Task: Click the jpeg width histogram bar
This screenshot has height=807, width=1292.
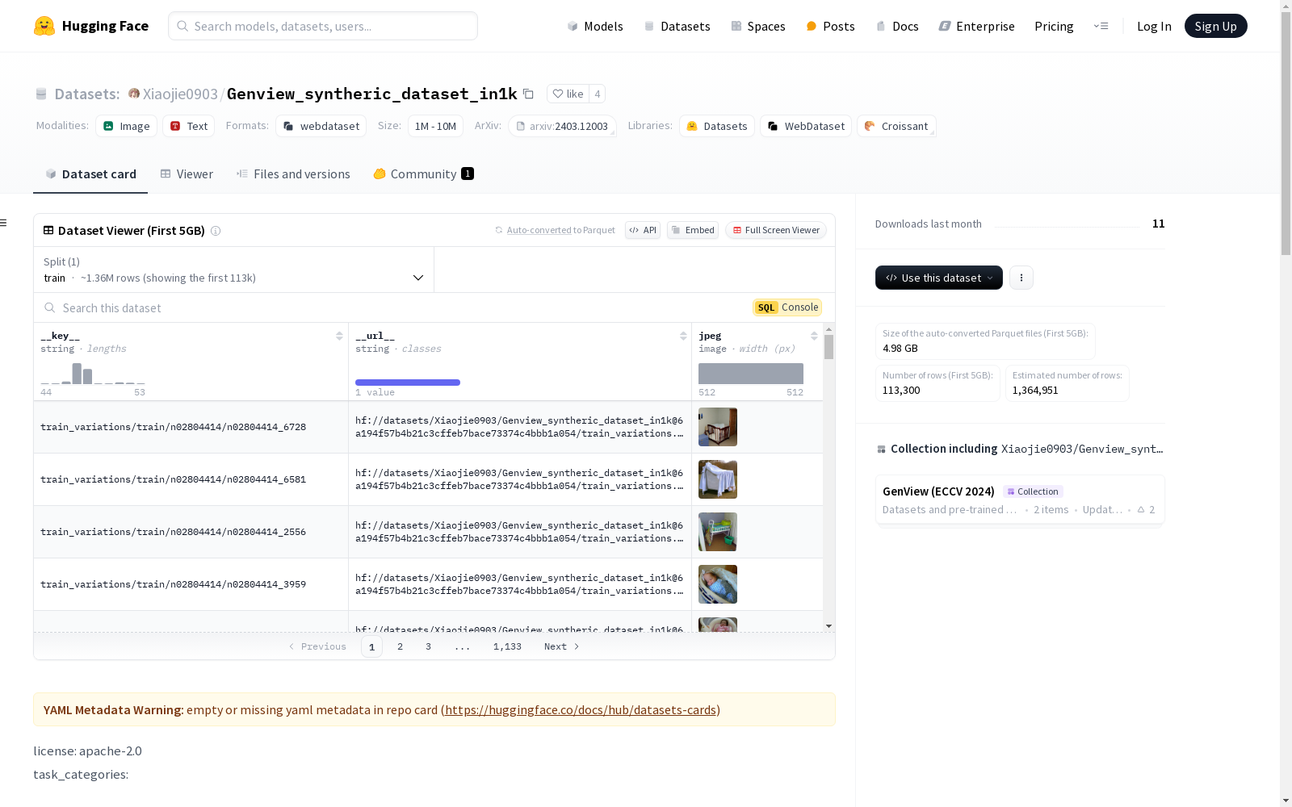Action: pyautogui.click(x=751, y=374)
